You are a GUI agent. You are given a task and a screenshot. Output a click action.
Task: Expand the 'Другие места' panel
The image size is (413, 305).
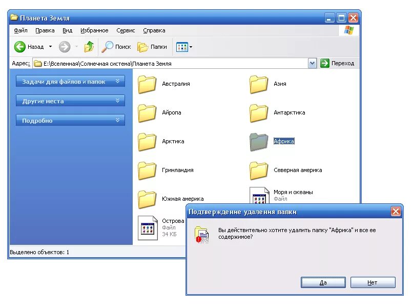(x=70, y=101)
